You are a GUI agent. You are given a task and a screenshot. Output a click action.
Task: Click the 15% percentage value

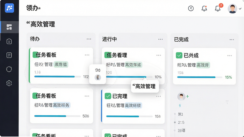click(x=228, y=77)
